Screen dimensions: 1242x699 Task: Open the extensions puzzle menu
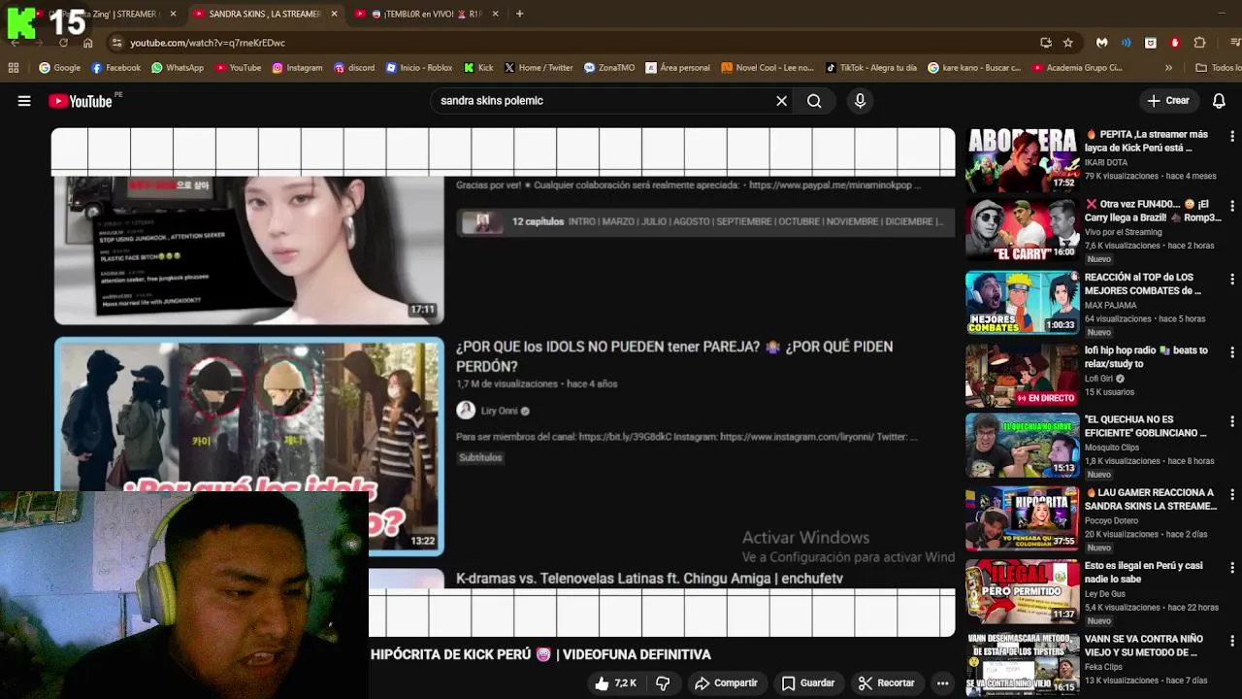coord(1199,43)
